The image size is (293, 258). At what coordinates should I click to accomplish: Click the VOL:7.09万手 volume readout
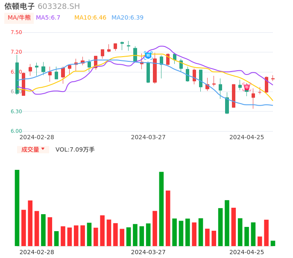[75, 149]
